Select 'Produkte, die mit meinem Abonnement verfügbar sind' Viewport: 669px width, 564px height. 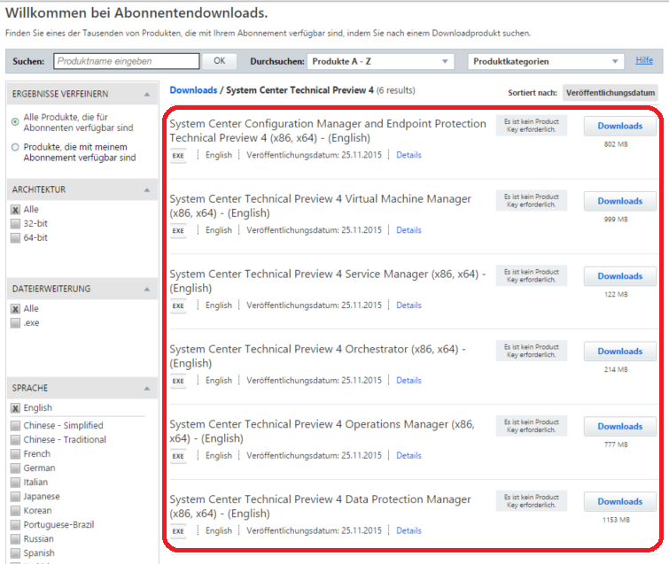point(15,147)
